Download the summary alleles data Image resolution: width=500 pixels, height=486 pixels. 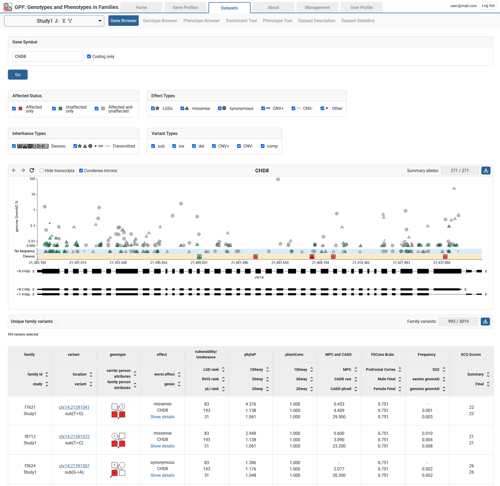click(x=486, y=171)
